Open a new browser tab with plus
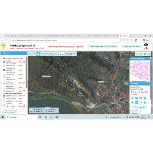This screenshot has height=153, width=153. (x=131, y=36)
